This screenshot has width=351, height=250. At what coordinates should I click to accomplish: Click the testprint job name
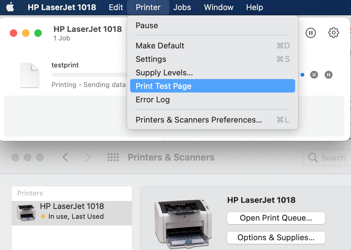65,65
